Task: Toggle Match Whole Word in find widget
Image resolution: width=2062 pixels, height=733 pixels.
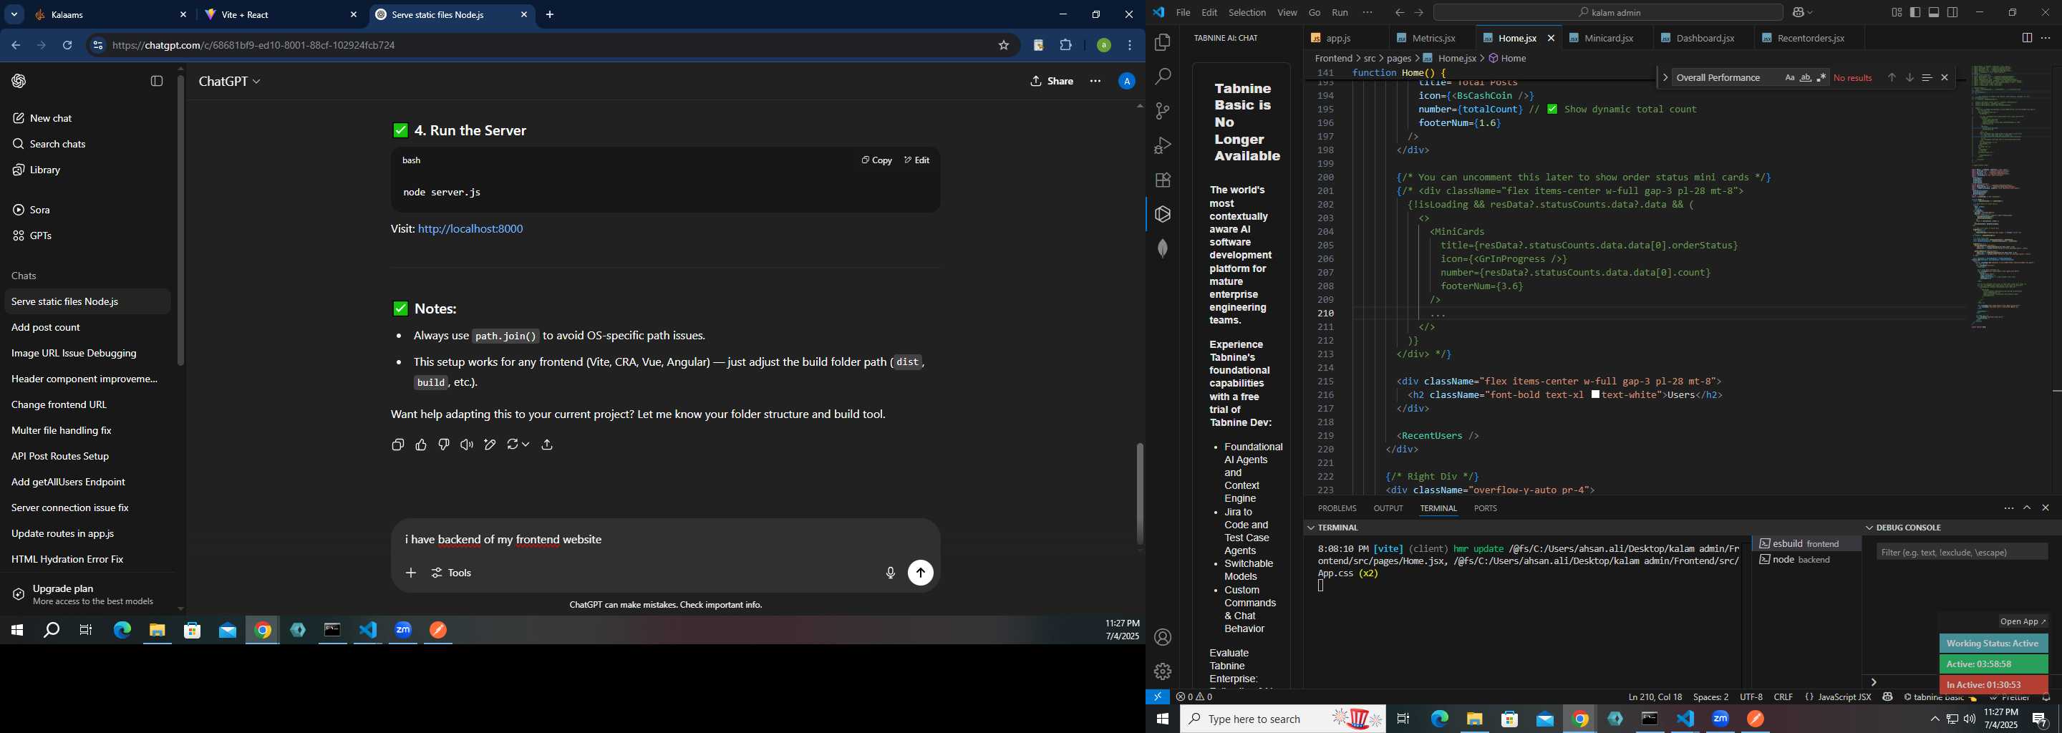Action: coord(1806,77)
